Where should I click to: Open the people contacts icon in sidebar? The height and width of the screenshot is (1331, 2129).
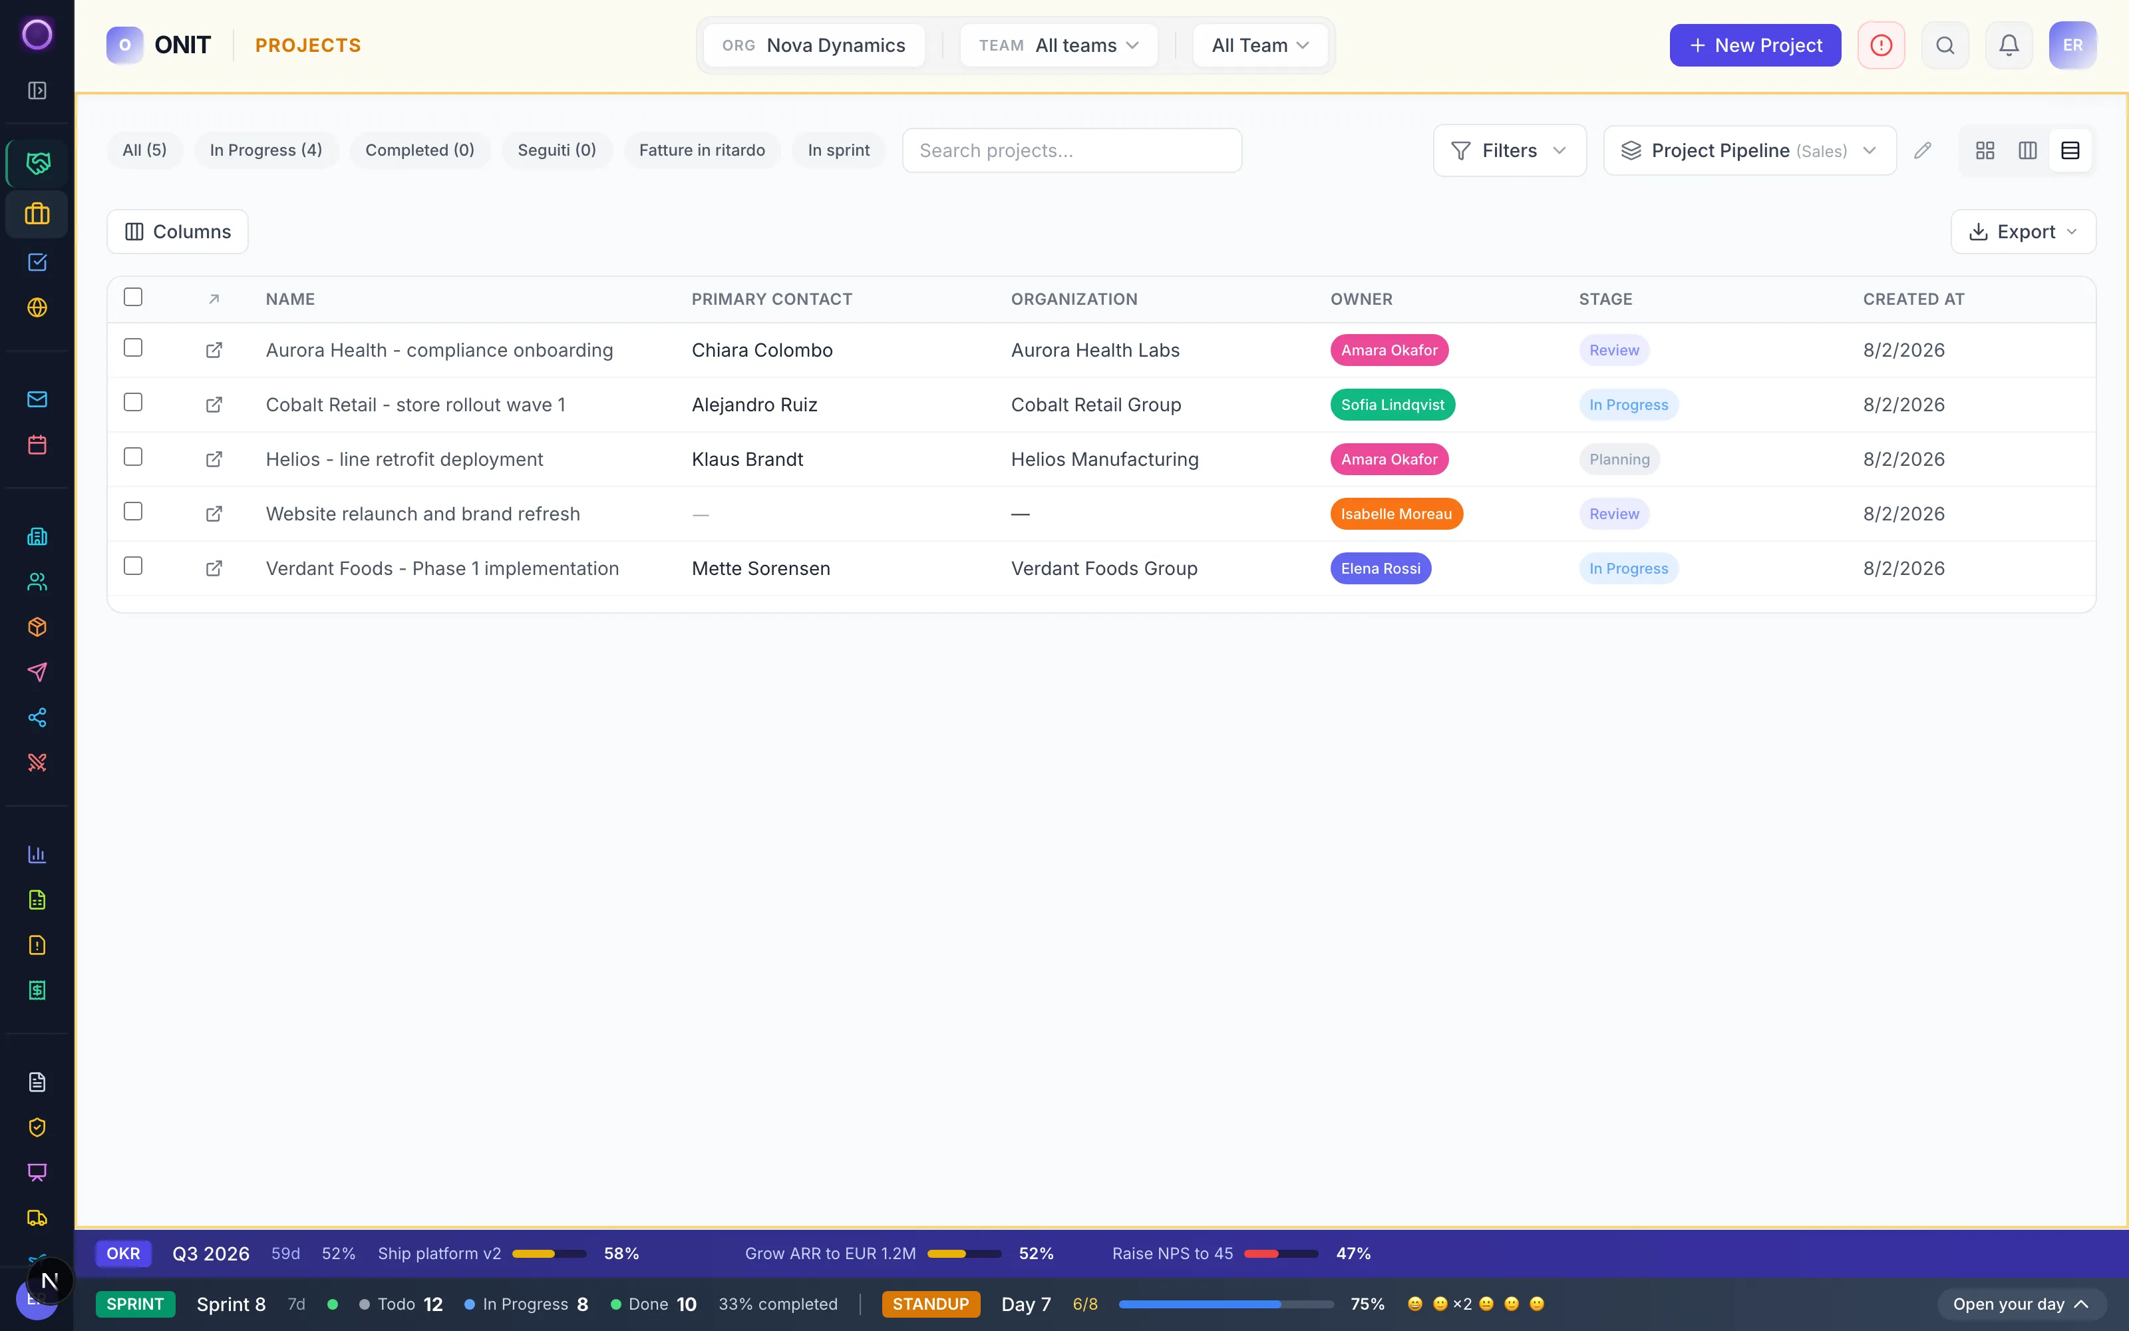point(37,582)
